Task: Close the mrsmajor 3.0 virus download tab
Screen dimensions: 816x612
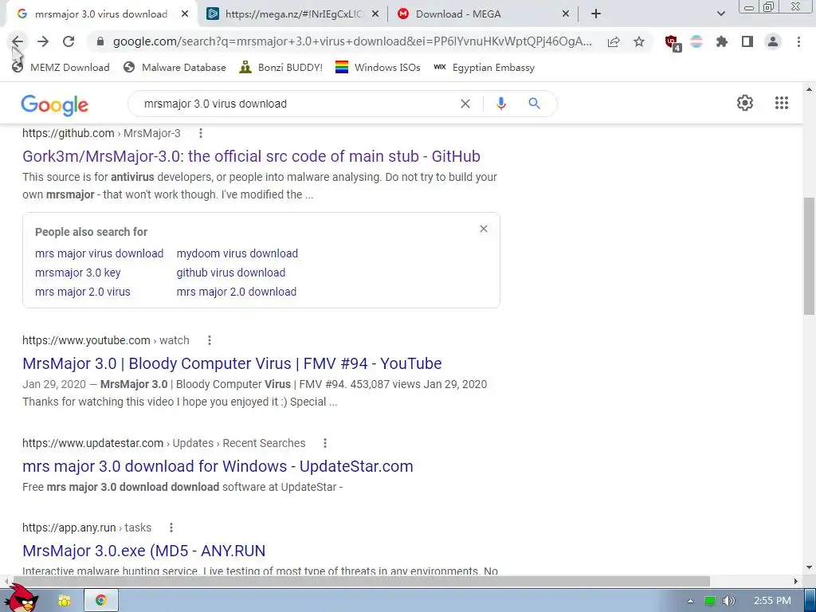Action: point(185,14)
